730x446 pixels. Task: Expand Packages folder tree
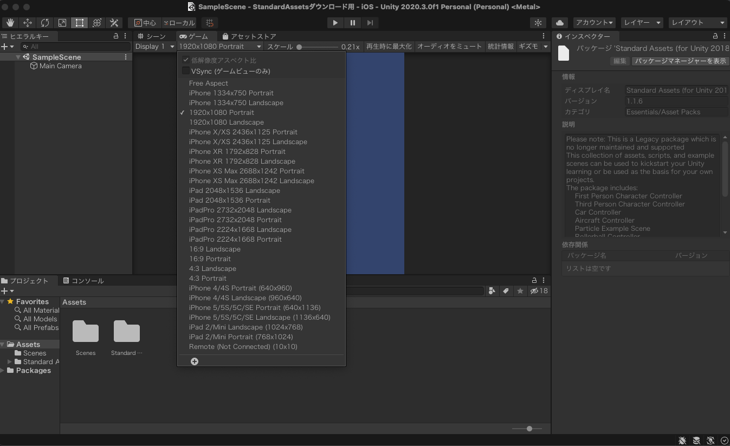[x=3, y=371]
